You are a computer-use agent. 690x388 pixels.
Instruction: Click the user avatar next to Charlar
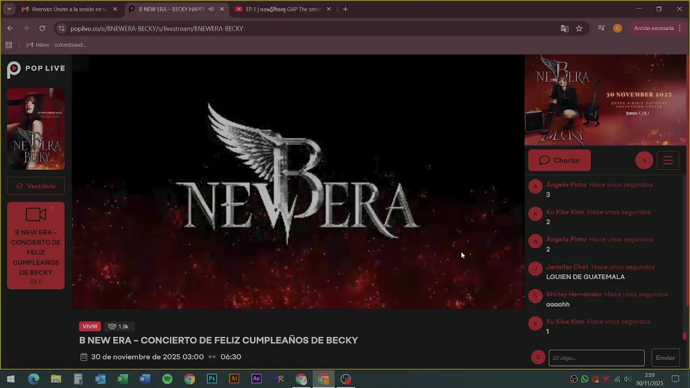point(644,161)
